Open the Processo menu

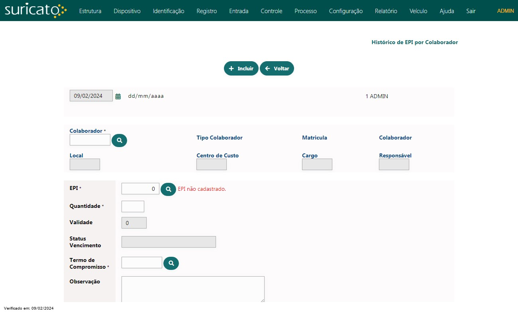click(306, 11)
